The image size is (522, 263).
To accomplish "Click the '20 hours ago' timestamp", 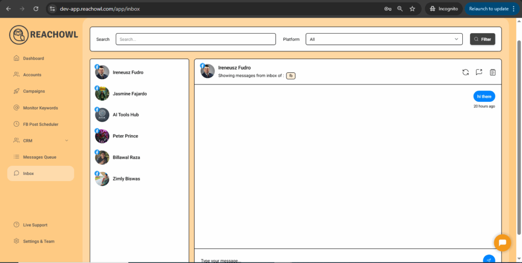I will coord(484,106).
